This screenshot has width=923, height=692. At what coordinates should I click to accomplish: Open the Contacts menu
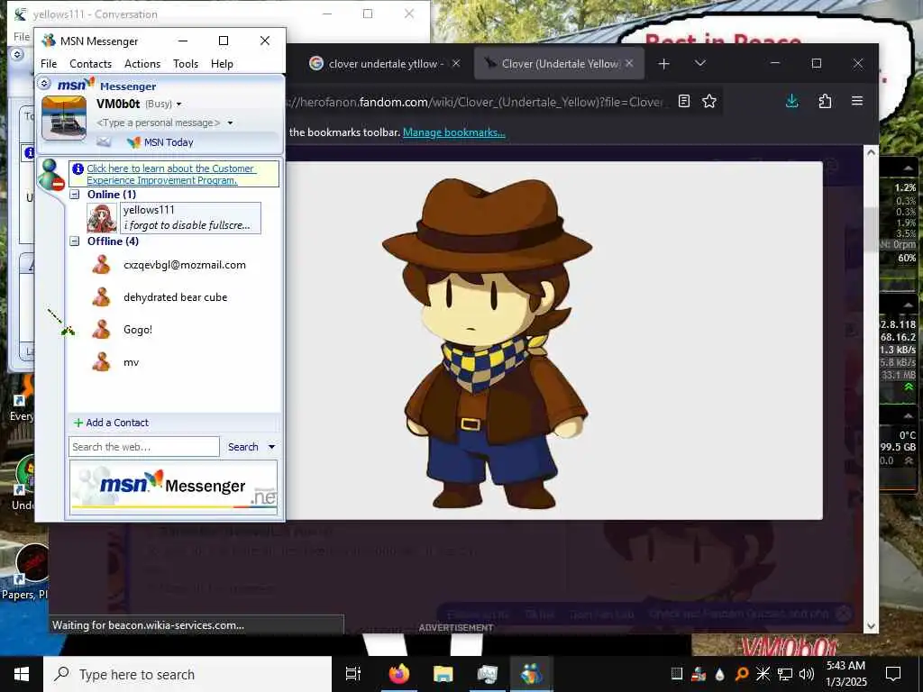pos(90,64)
